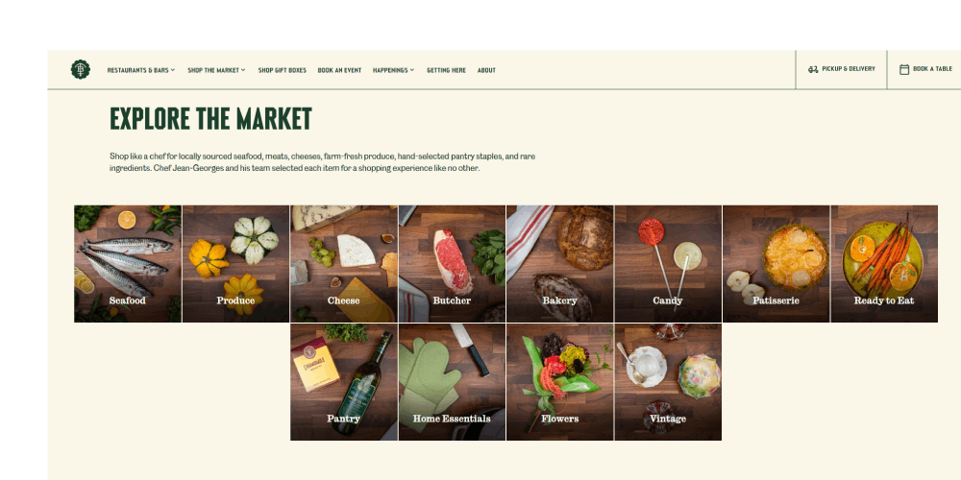Click the delivery scooter icon
This screenshot has height=480, width=961.
813,69
